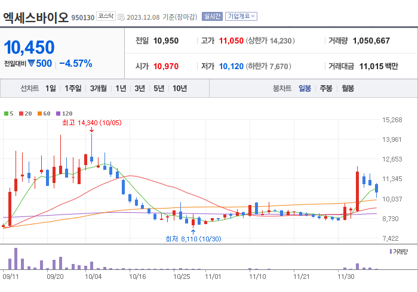Viewport: 418px width, 292px height.
Task: Click the current price 10,450
Action: (29, 47)
